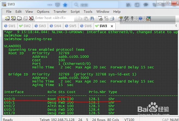
Task: Click the Find binoculars icon
Action: pos(92,18)
